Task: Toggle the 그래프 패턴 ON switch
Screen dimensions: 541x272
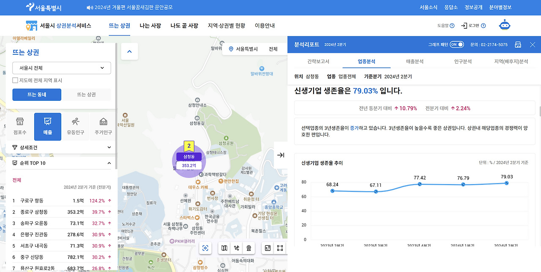Action: click(x=456, y=45)
